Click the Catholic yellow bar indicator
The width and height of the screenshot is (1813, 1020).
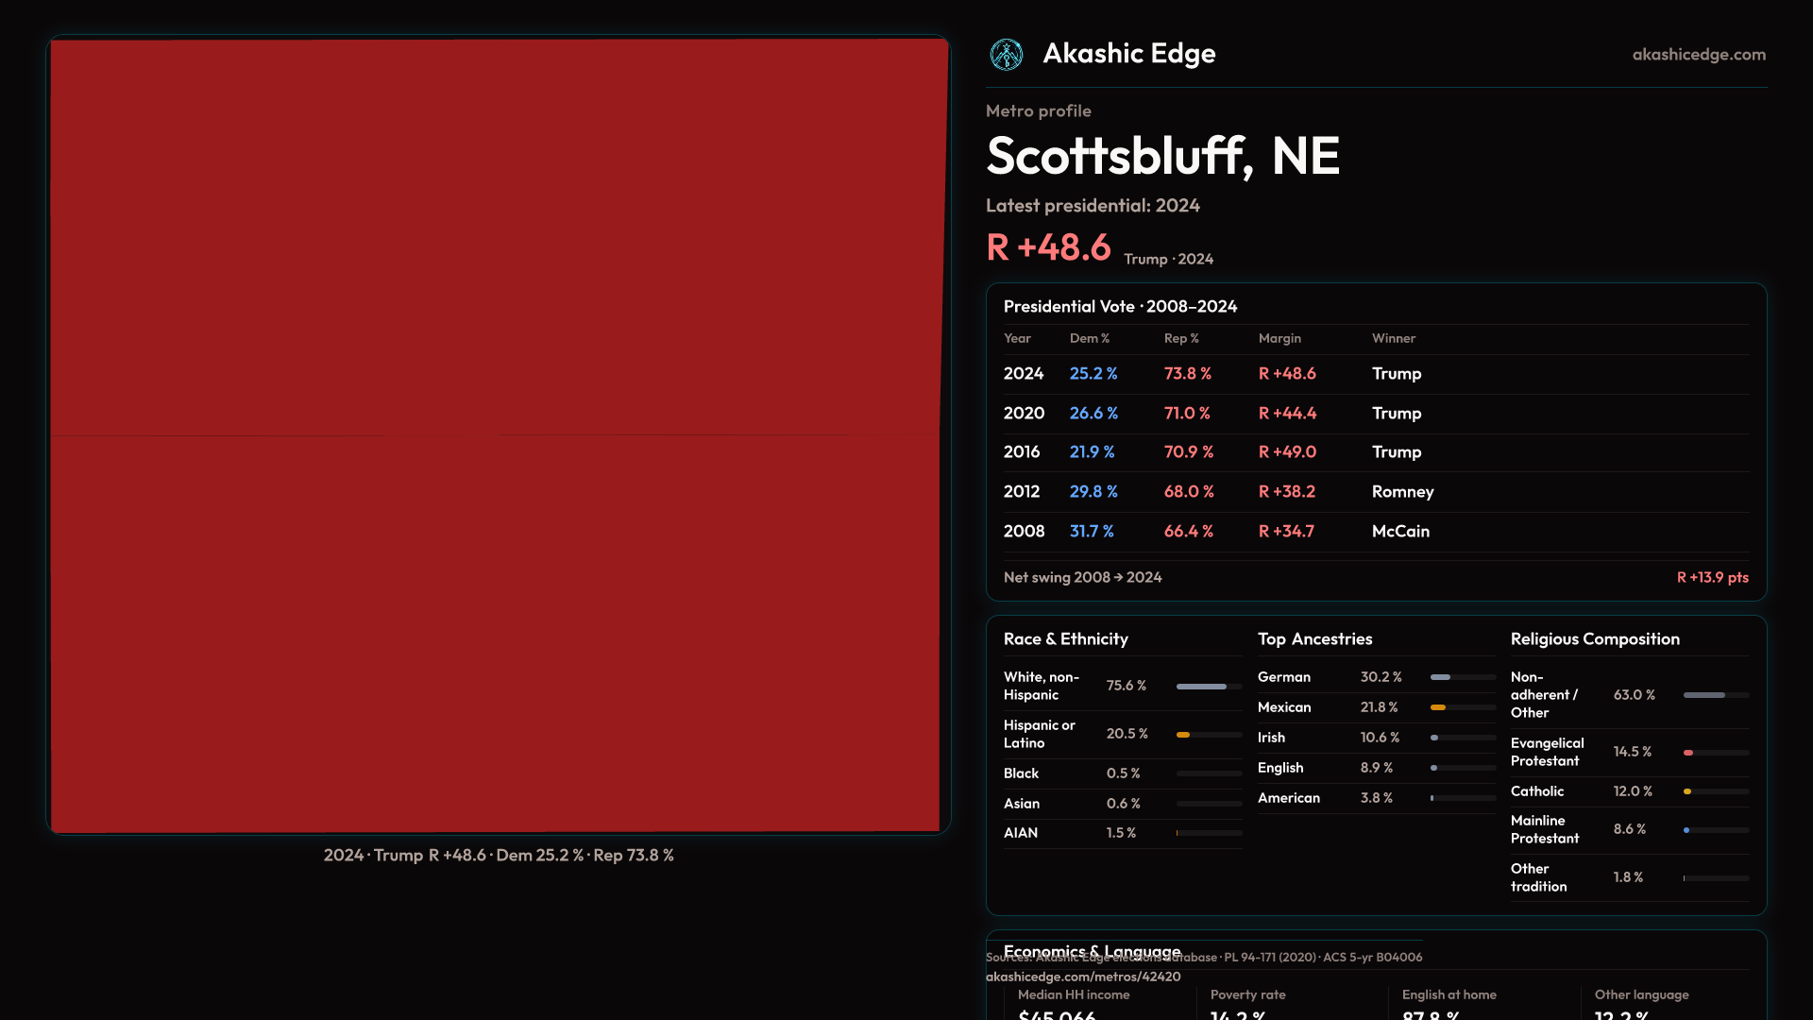tap(1687, 791)
